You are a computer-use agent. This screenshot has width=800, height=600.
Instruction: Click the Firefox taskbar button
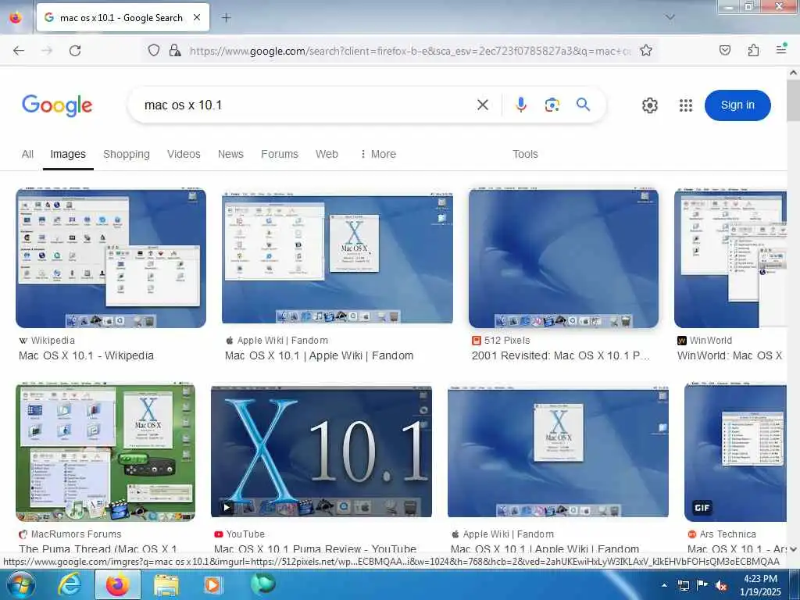click(x=117, y=584)
